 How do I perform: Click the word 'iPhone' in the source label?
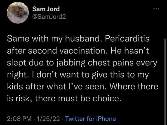(x=106, y=119)
